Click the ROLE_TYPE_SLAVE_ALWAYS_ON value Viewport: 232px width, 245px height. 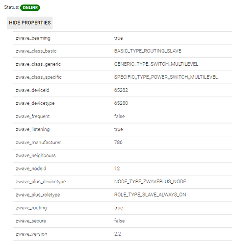click(150, 195)
